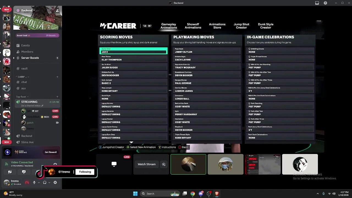
Task: Disconnect from voice with the hang-up icon
Action: 55,164
